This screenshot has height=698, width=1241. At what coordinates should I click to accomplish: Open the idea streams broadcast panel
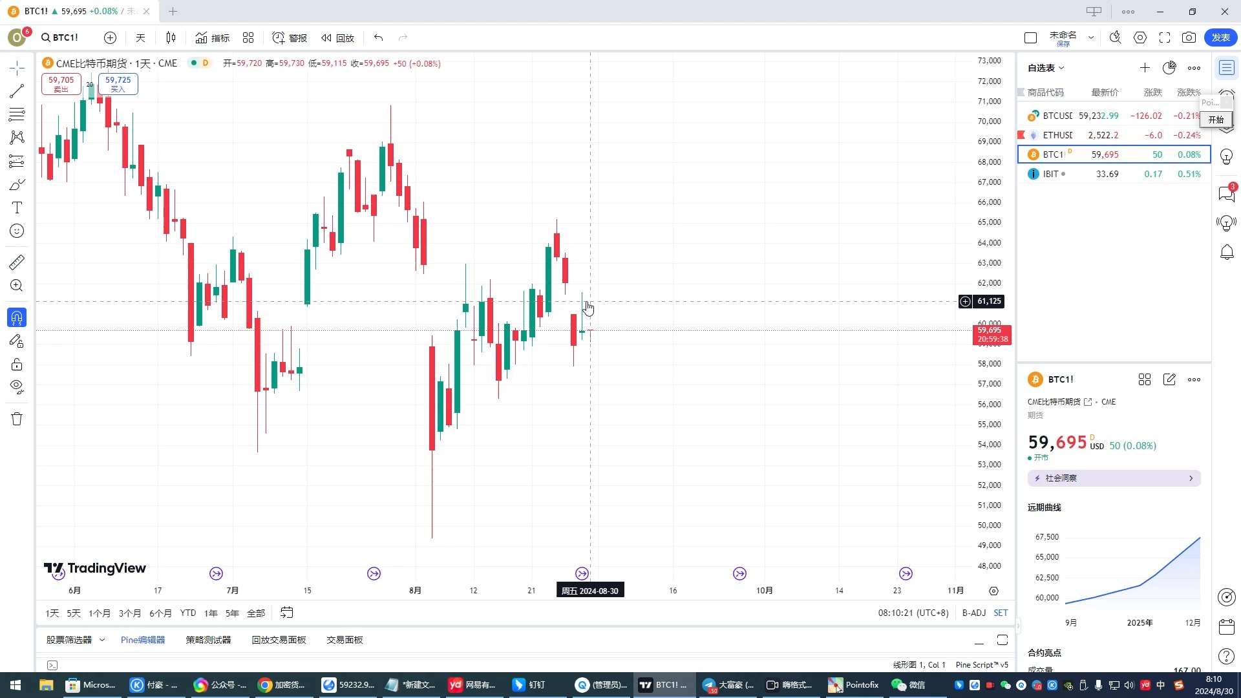point(1227,223)
